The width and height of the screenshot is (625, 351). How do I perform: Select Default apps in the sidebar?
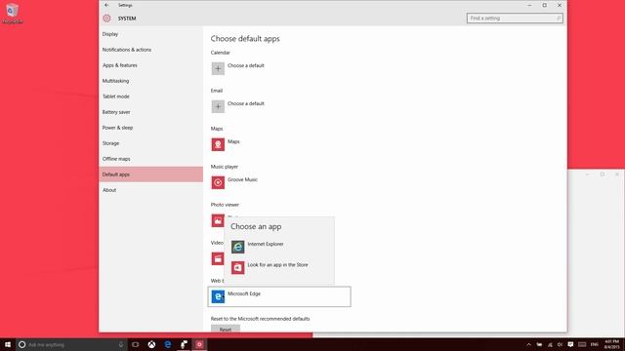150,175
